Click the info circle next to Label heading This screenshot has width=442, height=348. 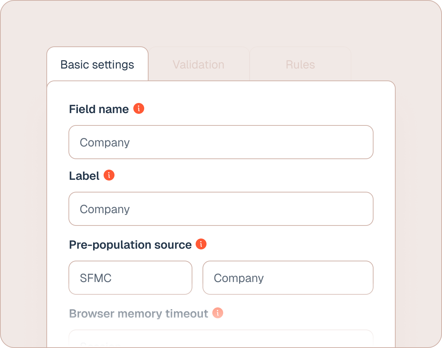tap(110, 175)
